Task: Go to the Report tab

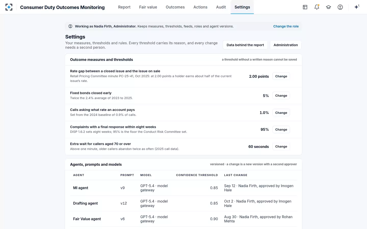Action: (x=124, y=7)
